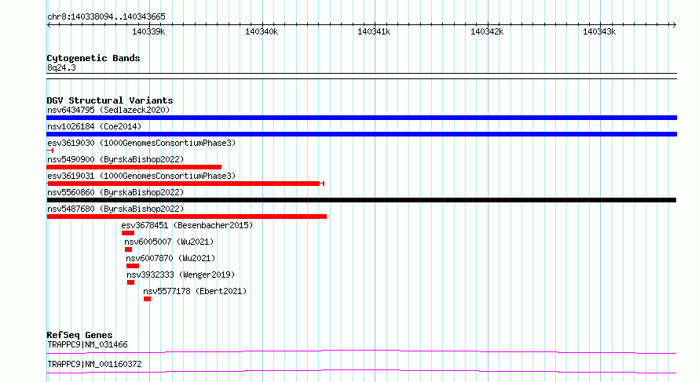Open the TRAPPC9|NM_031466 gene label
Image resolution: width=699 pixels, height=382 pixels.
pyautogui.click(x=87, y=344)
